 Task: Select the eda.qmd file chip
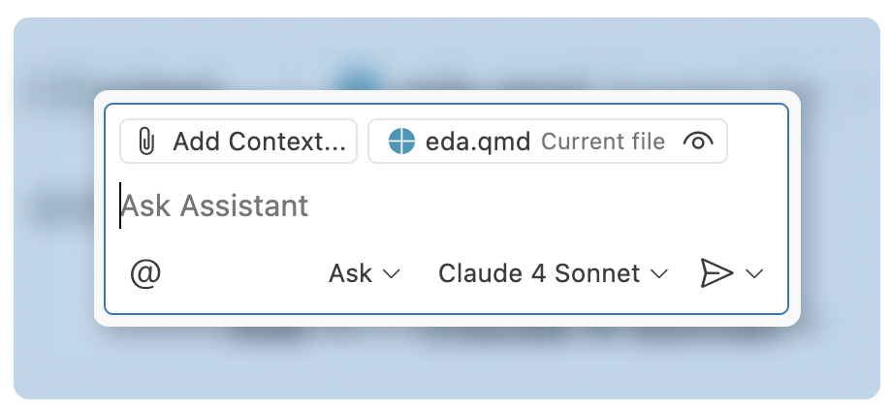tap(548, 142)
